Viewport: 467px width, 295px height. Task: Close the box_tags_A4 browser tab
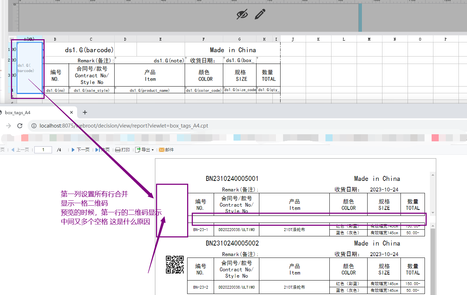pyautogui.click(x=71, y=112)
